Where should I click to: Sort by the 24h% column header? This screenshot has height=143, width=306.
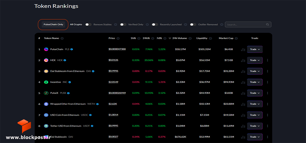click(x=146, y=38)
